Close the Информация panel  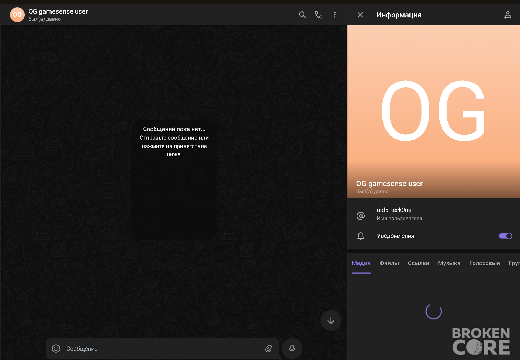[360, 15]
